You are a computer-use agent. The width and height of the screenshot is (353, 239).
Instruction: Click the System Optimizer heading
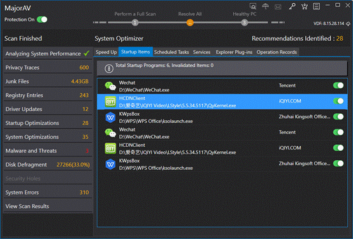click(119, 39)
